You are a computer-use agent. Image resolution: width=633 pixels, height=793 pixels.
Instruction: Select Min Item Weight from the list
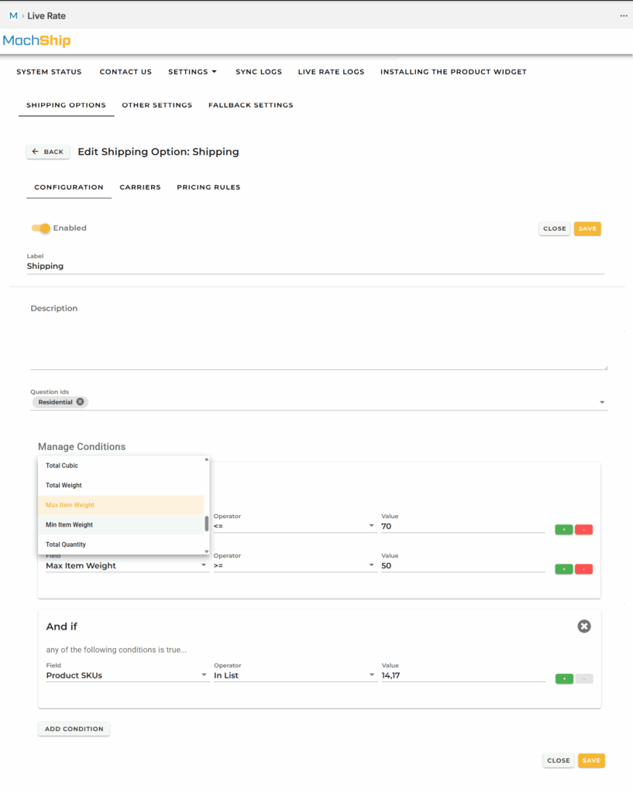69,525
